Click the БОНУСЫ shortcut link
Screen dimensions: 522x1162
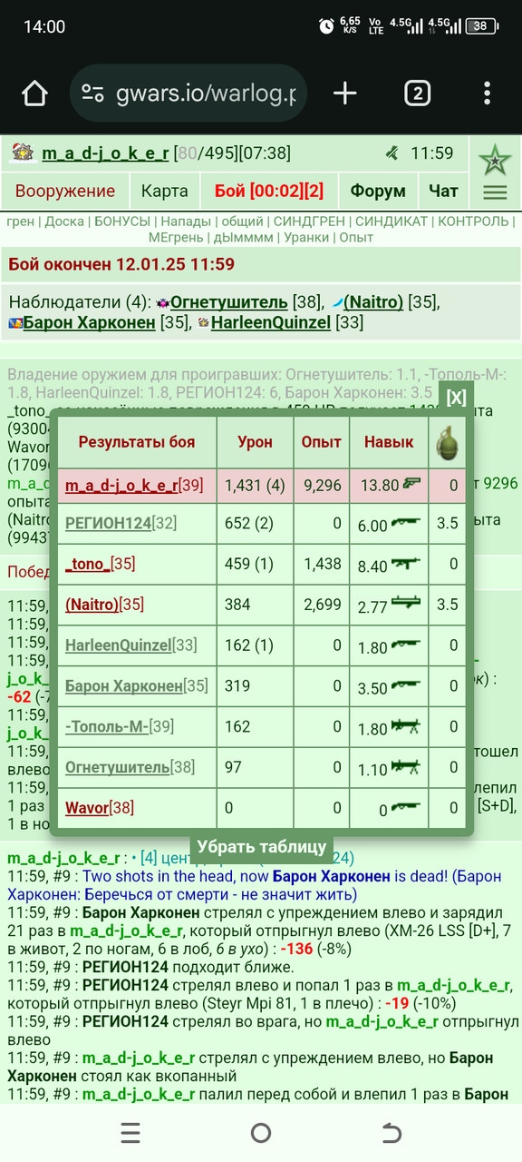123,221
